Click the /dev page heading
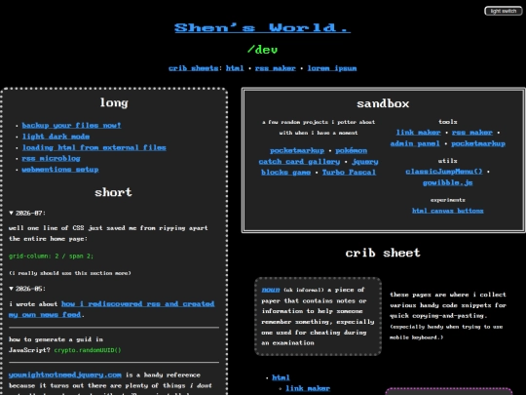 coord(262,50)
